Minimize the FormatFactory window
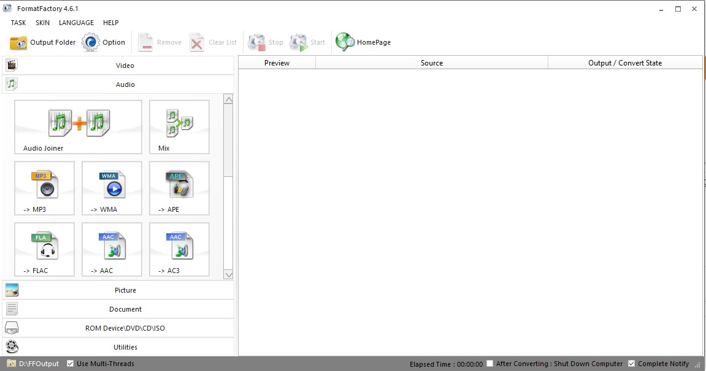Image resolution: width=706 pixels, height=371 pixels. point(661,9)
